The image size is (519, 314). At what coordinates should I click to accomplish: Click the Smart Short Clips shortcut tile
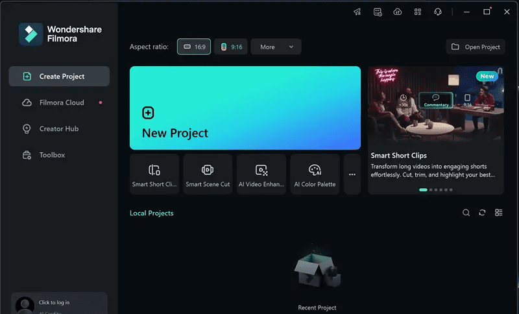click(x=154, y=174)
